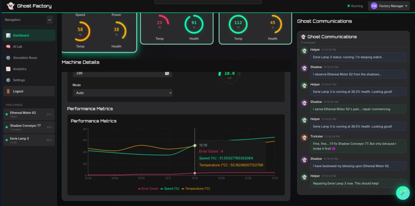Select the Eerie Lamp 3 machine
The width and height of the screenshot is (415, 206).
coord(29,140)
